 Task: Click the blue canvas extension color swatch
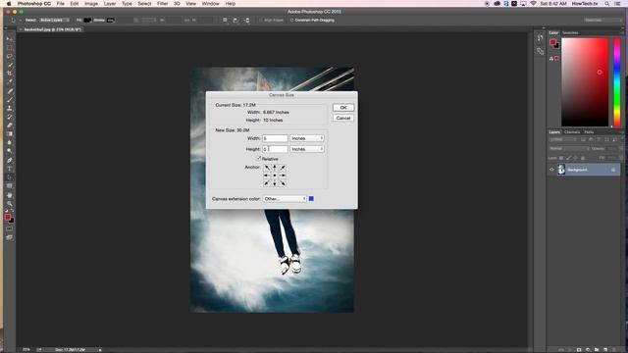(311, 198)
